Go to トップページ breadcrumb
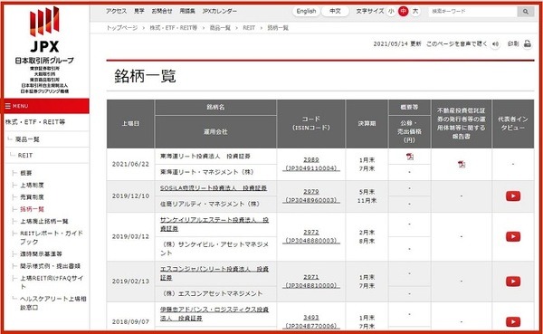This screenshot has width=543, height=334. click(x=122, y=28)
